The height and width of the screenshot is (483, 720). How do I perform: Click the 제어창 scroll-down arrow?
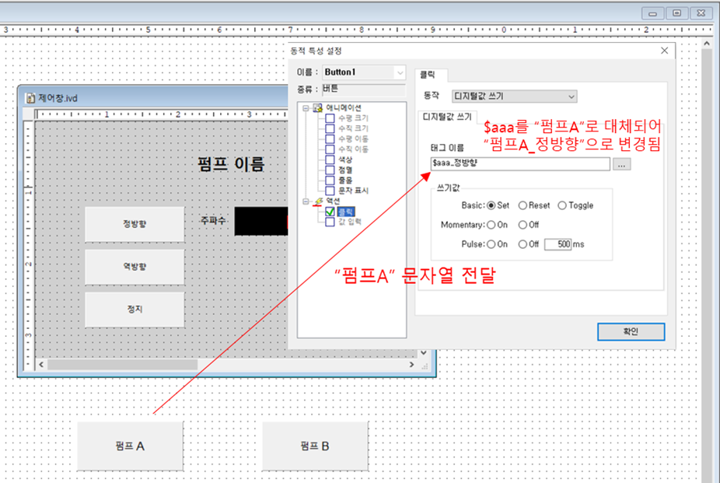(x=423, y=352)
